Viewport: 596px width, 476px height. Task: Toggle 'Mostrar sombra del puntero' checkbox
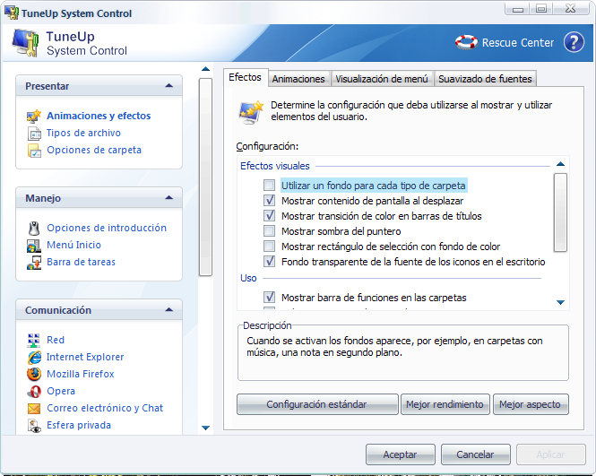(x=270, y=231)
